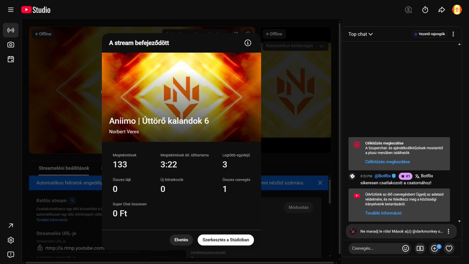Open the emoji picker in chat input
This screenshot has width=469, height=264.
click(x=406, y=248)
